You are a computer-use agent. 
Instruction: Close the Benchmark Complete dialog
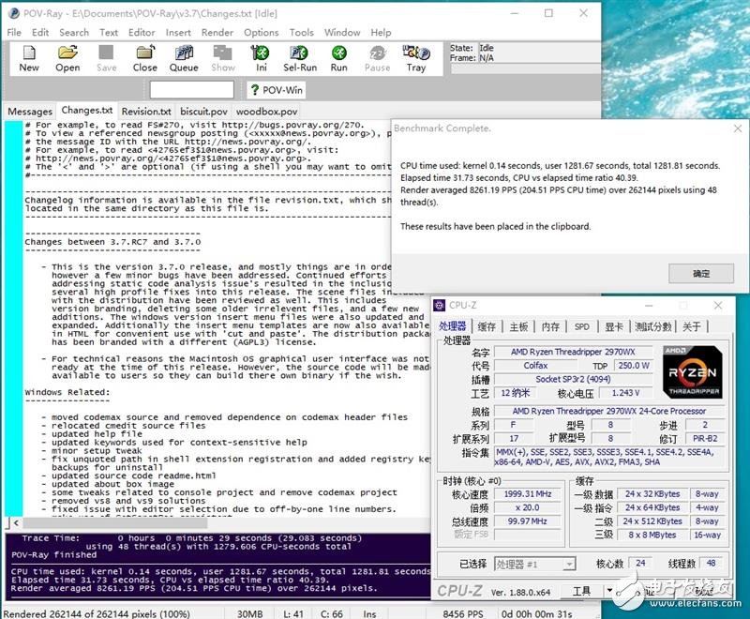738,128
